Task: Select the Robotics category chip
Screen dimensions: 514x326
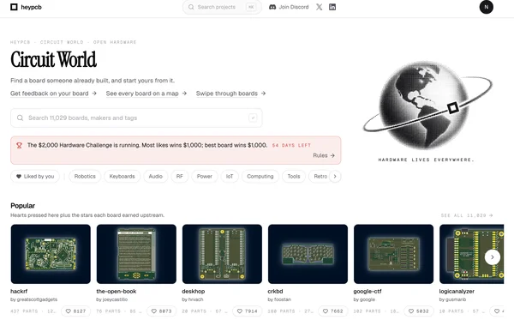Action: coord(85,176)
